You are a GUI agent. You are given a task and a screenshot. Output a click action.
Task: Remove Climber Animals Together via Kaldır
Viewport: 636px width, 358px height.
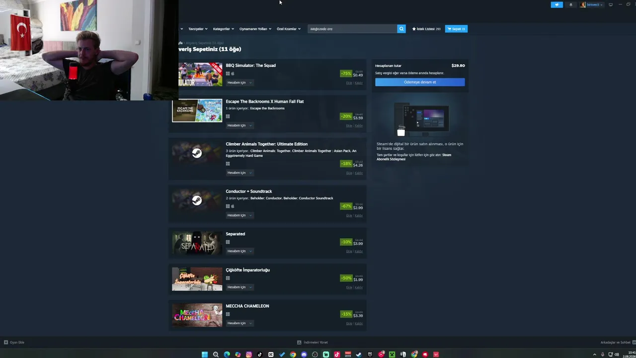(359, 173)
